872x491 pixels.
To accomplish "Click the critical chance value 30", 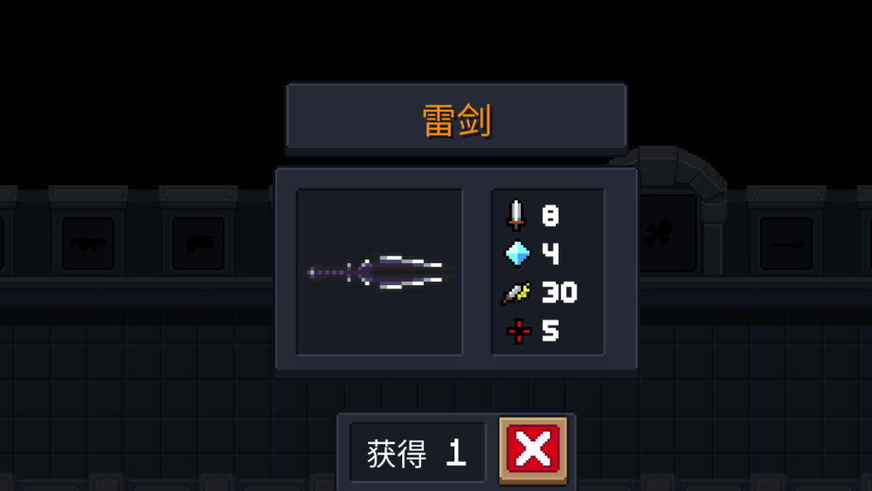I will pyautogui.click(x=559, y=293).
